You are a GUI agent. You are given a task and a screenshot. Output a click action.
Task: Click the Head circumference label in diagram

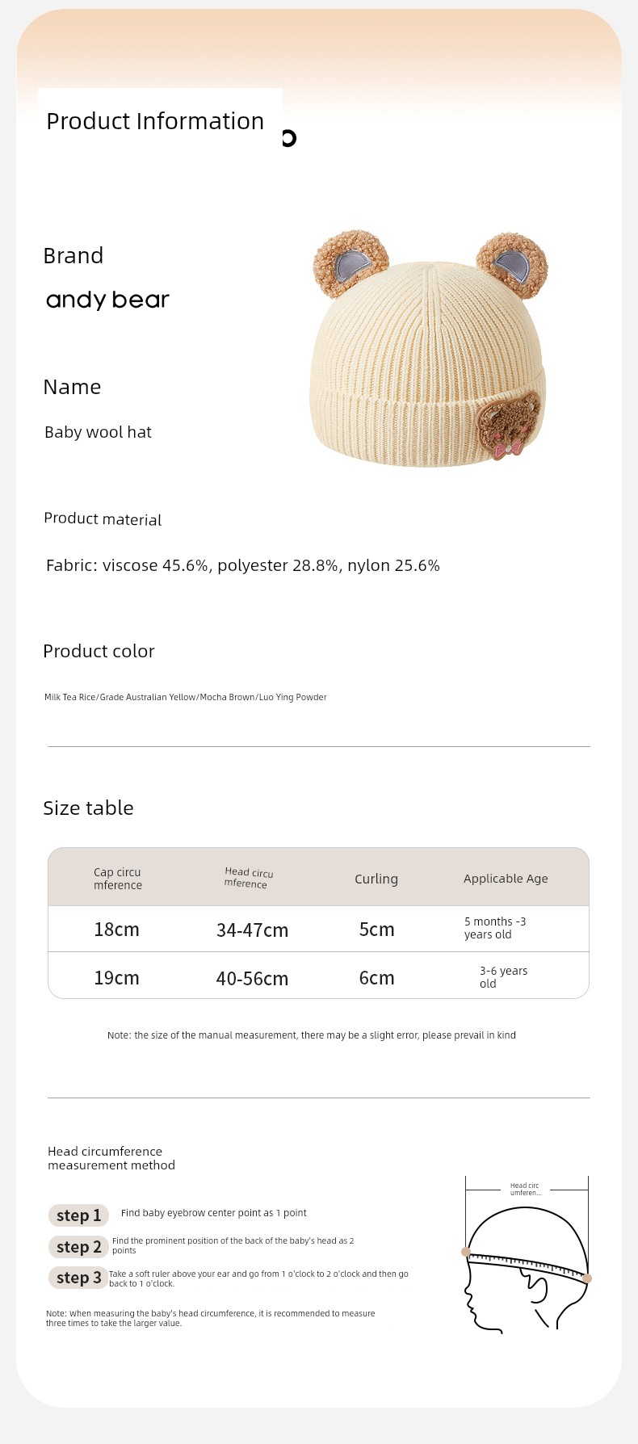coord(526,1189)
